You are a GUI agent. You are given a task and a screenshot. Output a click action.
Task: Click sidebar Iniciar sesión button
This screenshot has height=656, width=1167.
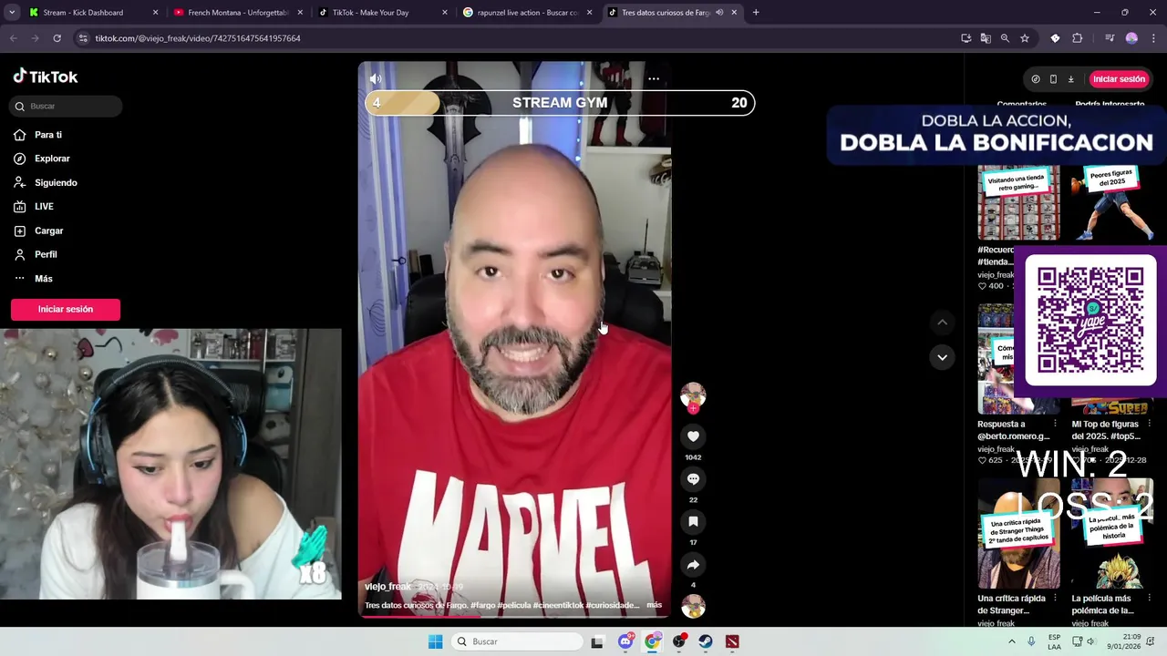point(66,309)
